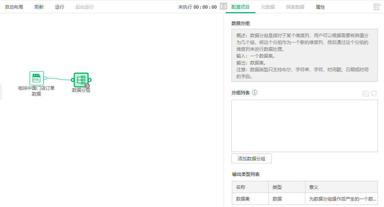Click 刷新 in the toolbar

tap(39, 7)
